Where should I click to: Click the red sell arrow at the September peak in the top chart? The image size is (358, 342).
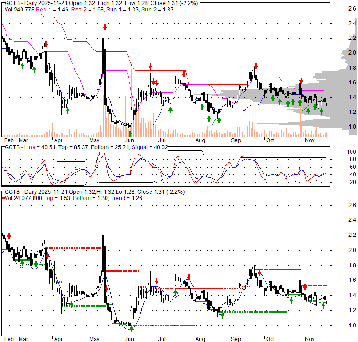click(256, 66)
